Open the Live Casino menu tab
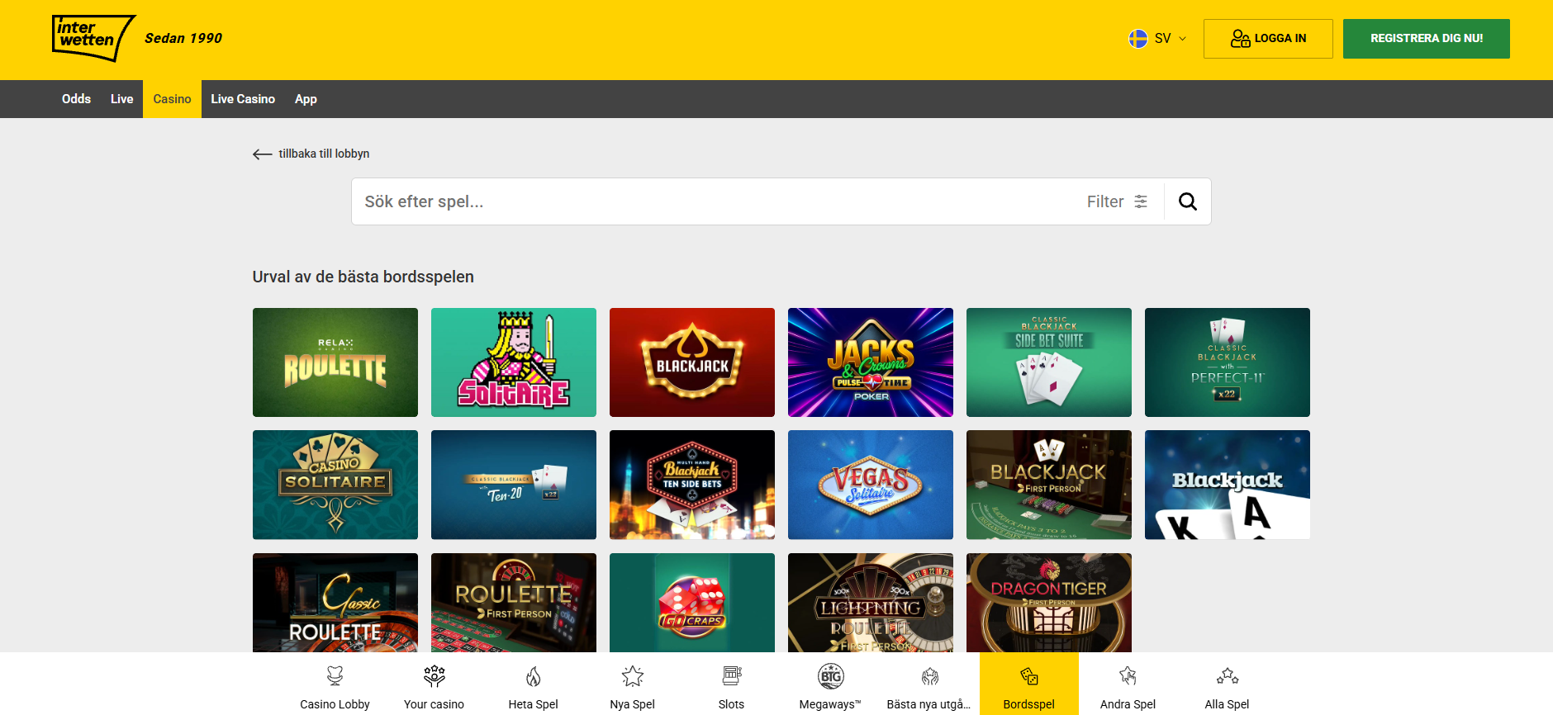Image resolution: width=1553 pixels, height=715 pixels. click(243, 99)
